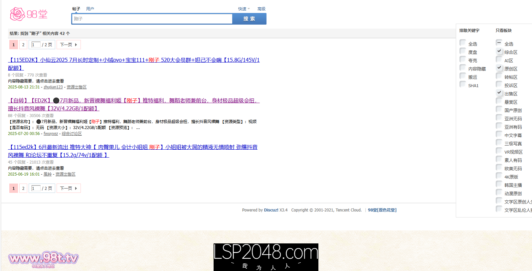532x271 pixels.
Task: Select the 帖子 search tab
Action: (x=76, y=9)
